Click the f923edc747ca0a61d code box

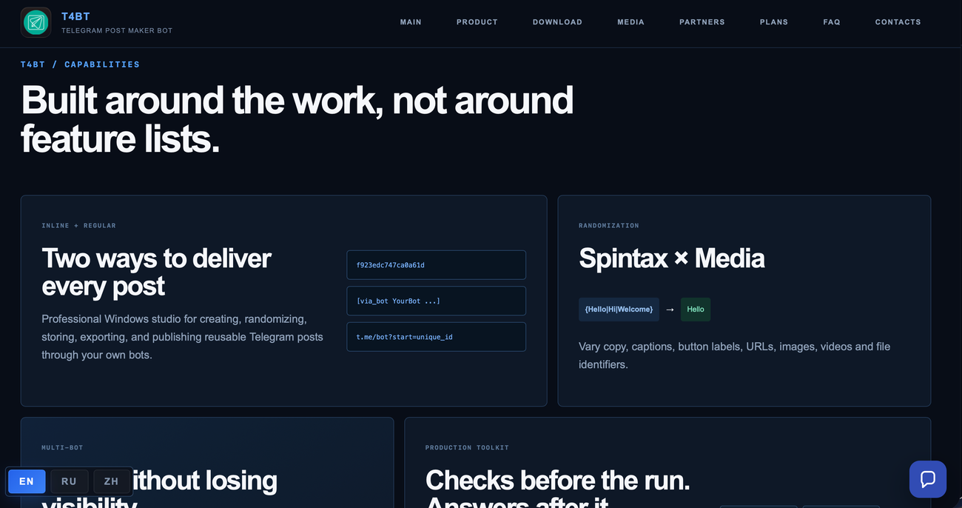pos(436,265)
